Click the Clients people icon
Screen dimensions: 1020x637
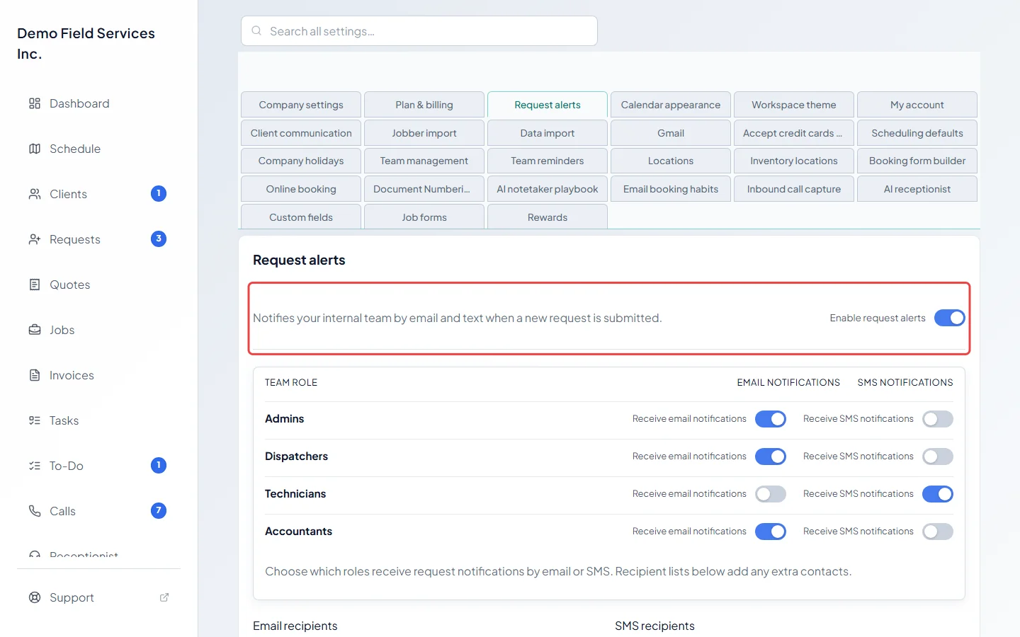[35, 194]
